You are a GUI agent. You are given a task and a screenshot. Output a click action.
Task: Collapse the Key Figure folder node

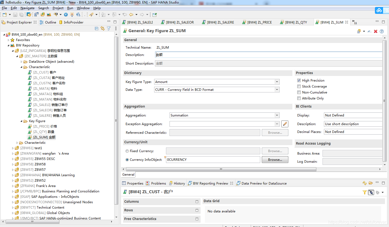click(21, 121)
